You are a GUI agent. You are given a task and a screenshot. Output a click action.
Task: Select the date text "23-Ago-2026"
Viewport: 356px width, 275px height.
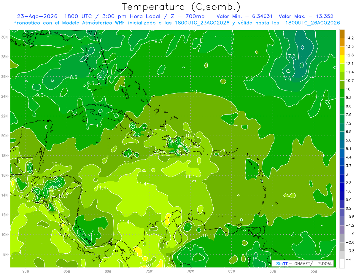pos(37,16)
